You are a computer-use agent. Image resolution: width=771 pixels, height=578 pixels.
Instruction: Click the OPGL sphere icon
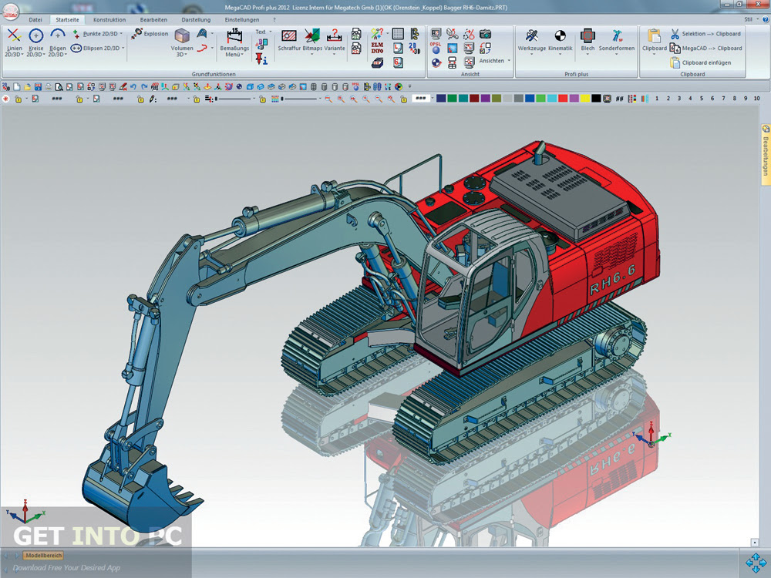(436, 48)
